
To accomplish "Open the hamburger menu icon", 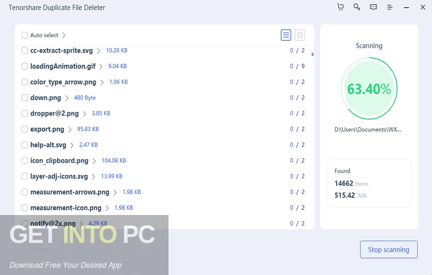I will pyautogui.click(x=390, y=7).
